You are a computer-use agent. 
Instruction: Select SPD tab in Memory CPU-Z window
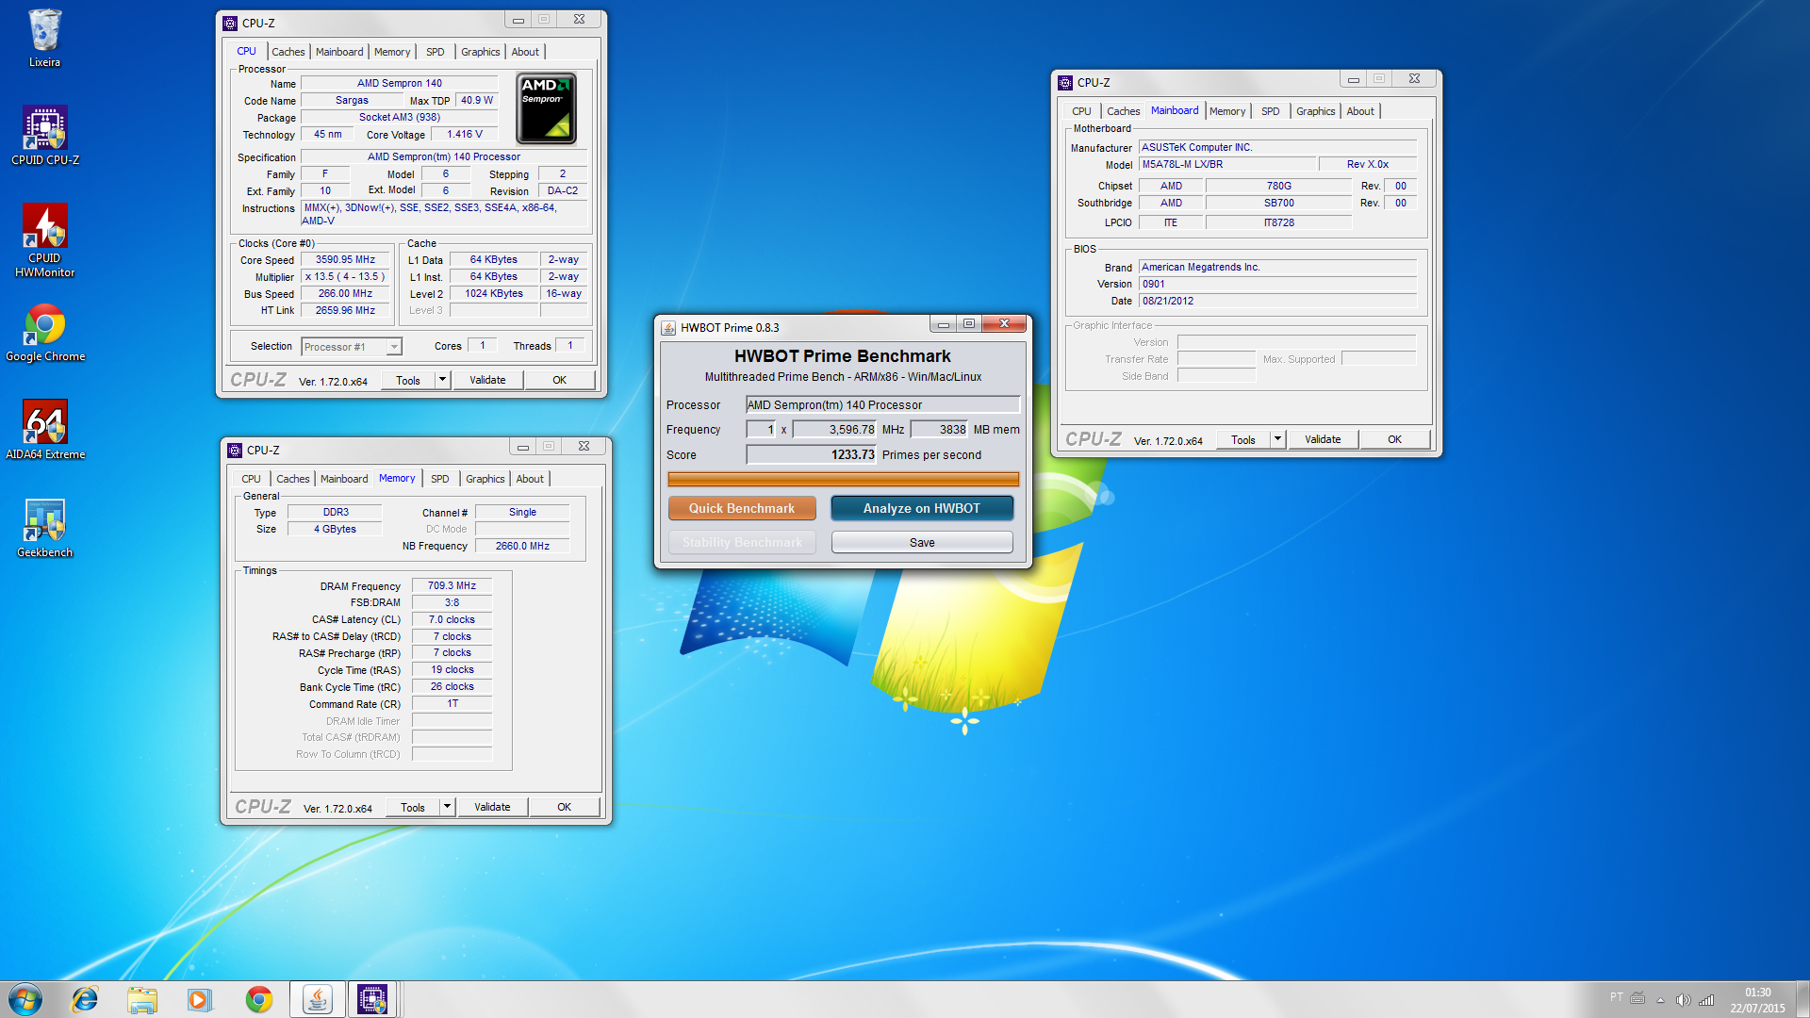(439, 479)
